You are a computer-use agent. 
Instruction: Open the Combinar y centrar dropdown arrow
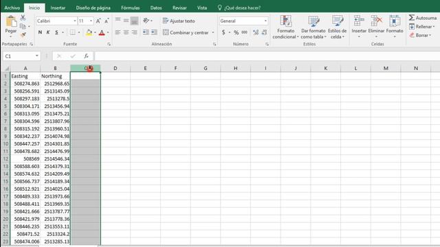pos(213,32)
